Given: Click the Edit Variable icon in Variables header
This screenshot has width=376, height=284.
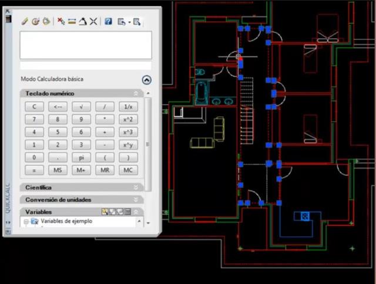Looking at the screenshot, I should [112, 212].
